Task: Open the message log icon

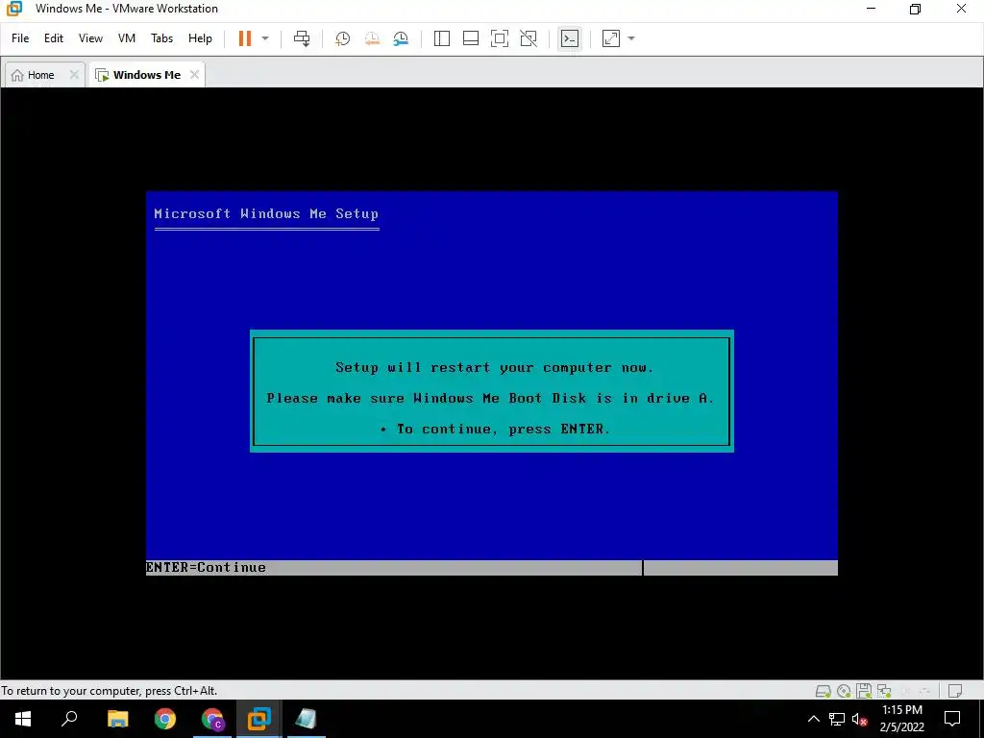Action: click(955, 691)
